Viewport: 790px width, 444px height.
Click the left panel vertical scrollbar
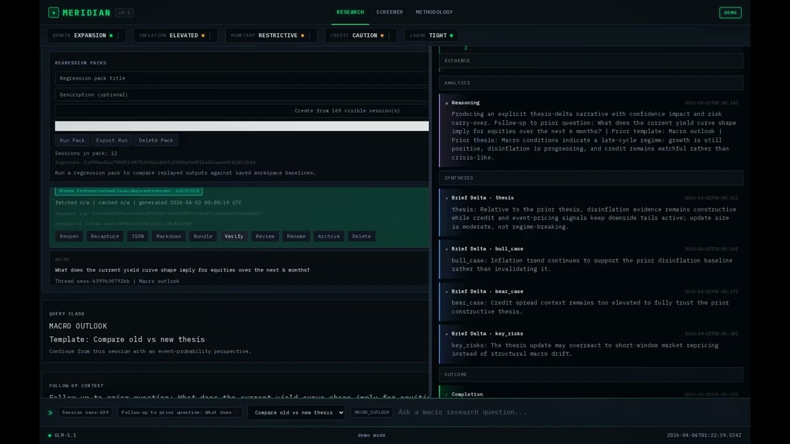coord(431,222)
